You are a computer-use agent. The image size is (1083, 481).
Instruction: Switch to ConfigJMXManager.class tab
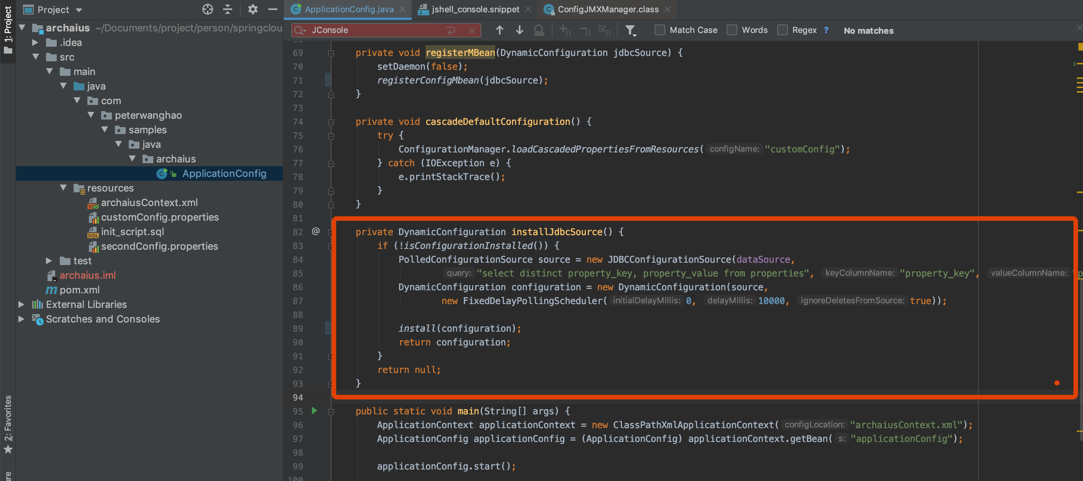(x=607, y=9)
